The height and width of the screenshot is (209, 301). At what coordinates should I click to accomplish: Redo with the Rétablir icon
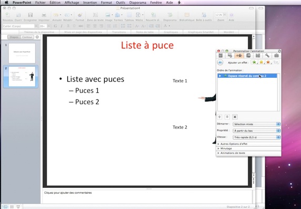pos(67,15)
